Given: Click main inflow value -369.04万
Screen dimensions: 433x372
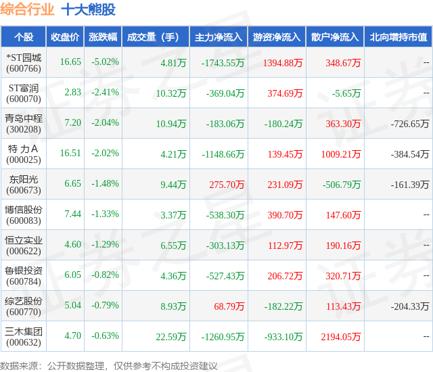Looking at the screenshot, I should [x=225, y=93].
